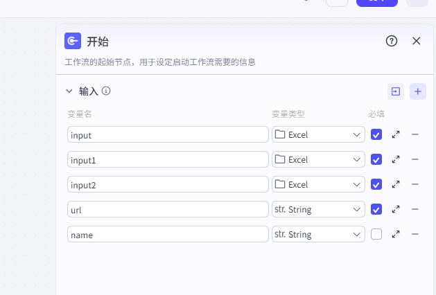Expand details of url variable row
The height and width of the screenshot is (295, 436).
click(x=396, y=209)
